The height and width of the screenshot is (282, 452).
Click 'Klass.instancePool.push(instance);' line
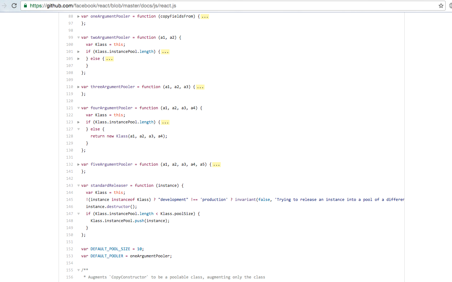point(130,221)
